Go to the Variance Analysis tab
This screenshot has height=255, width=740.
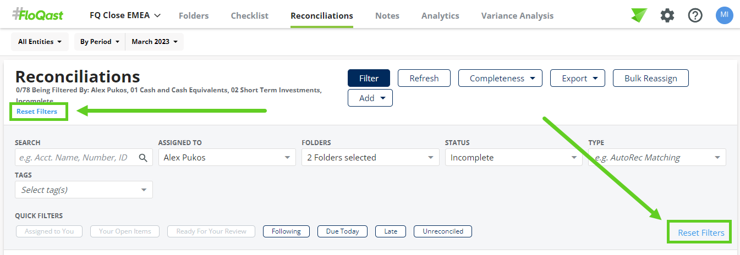[517, 15]
